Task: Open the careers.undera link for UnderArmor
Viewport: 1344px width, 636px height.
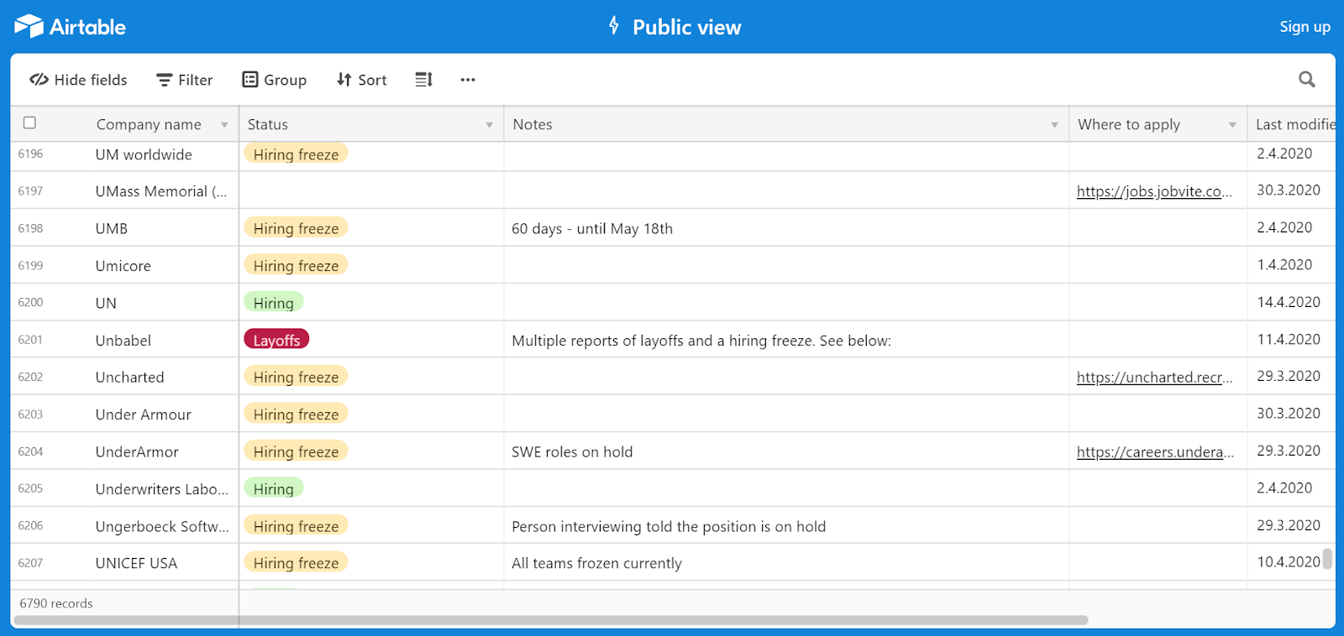Action: tap(1155, 452)
